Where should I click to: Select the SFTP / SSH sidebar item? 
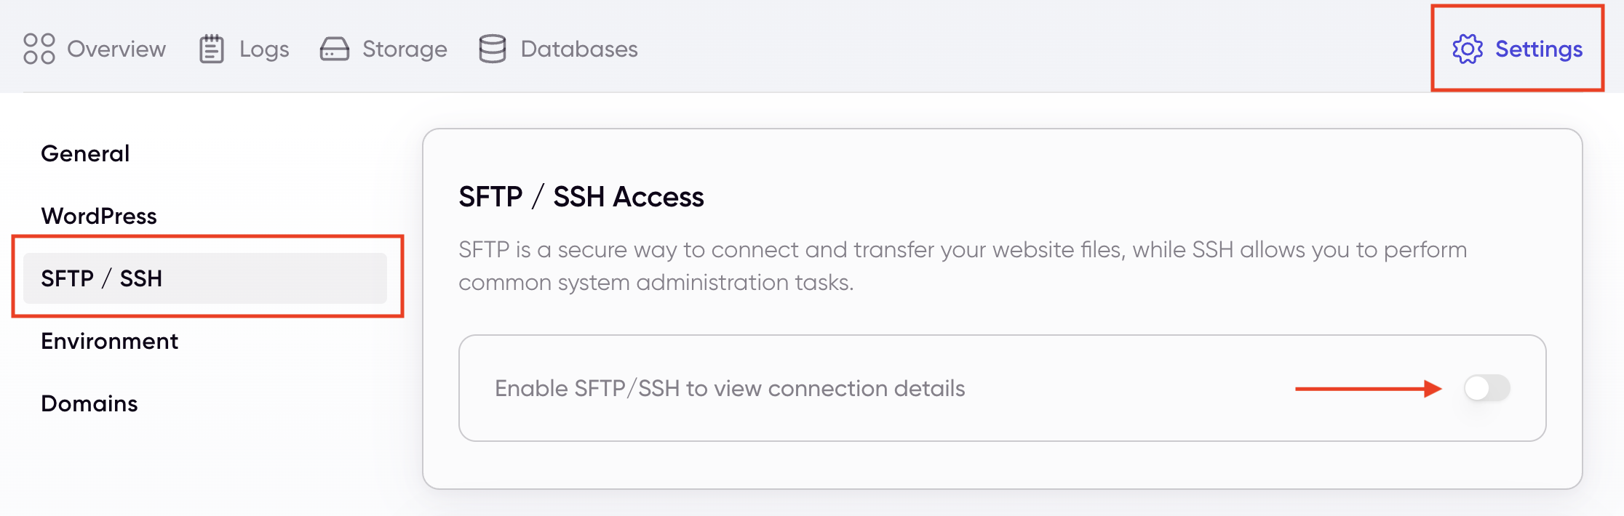pyautogui.click(x=102, y=278)
